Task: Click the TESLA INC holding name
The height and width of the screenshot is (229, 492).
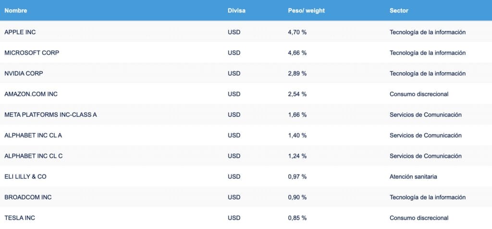Action: point(20,218)
